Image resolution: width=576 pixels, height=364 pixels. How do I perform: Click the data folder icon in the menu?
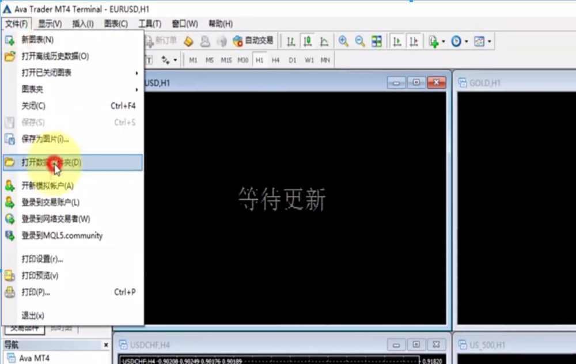[x=10, y=162]
